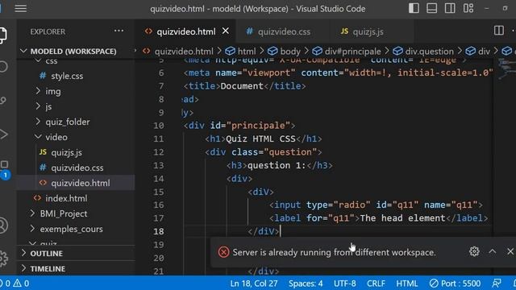516x290 pixels.
Task: Toggle primary side bar layout icon
Action: [414, 8]
